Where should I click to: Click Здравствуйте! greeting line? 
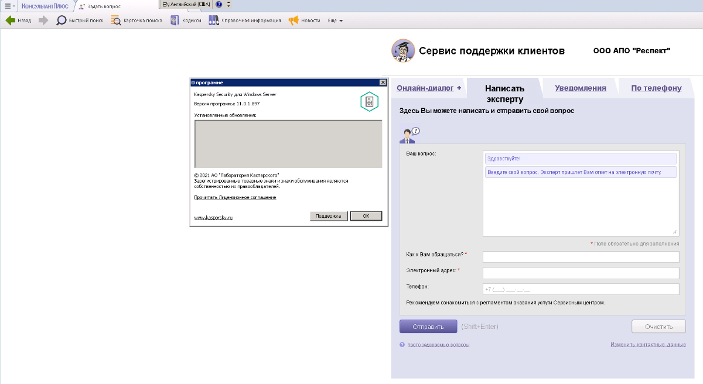click(x=580, y=159)
